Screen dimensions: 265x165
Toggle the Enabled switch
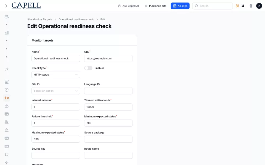(88, 68)
